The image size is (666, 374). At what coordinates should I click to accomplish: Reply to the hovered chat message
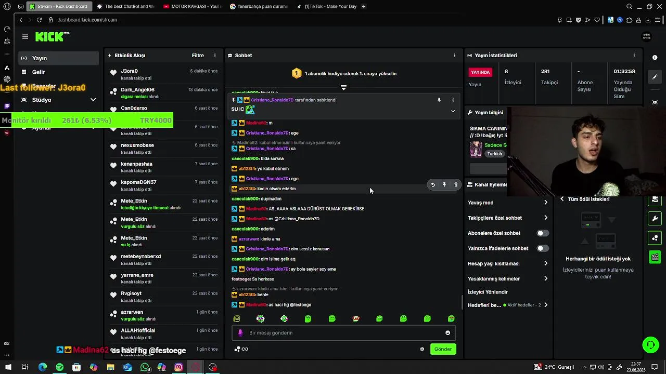(433, 184)
